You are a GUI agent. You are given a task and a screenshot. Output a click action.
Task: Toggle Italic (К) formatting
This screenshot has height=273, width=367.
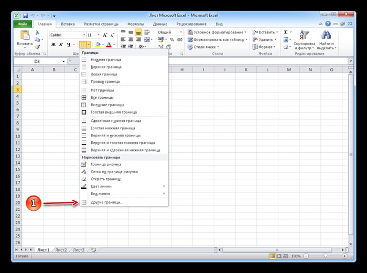(x=61, y=44)
